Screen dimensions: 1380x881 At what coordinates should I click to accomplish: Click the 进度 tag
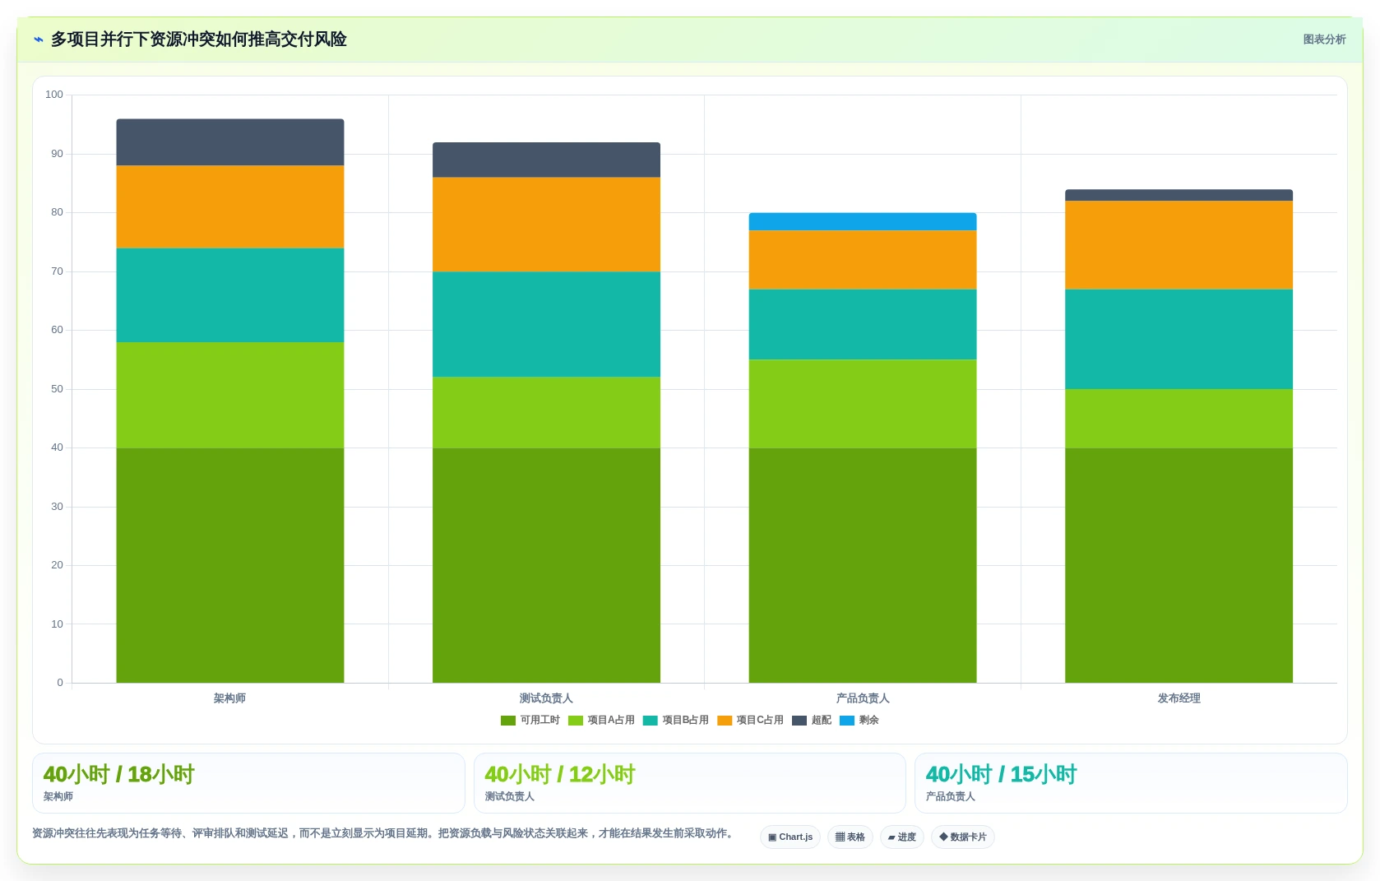click(x=902, y=837)
